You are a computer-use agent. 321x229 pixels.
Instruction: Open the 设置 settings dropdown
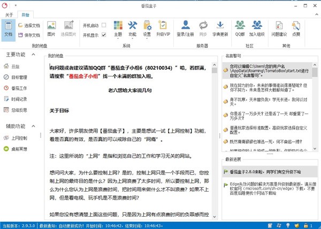point(147,29)
